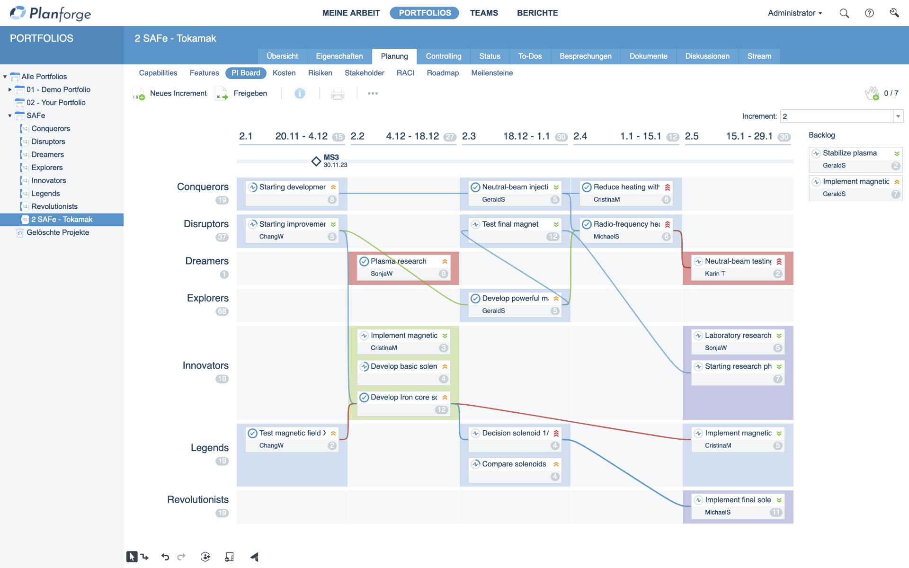This screenshot has height=568, width=909.
Task: Select the Planung tab
Action: click(x=394, y=56)
